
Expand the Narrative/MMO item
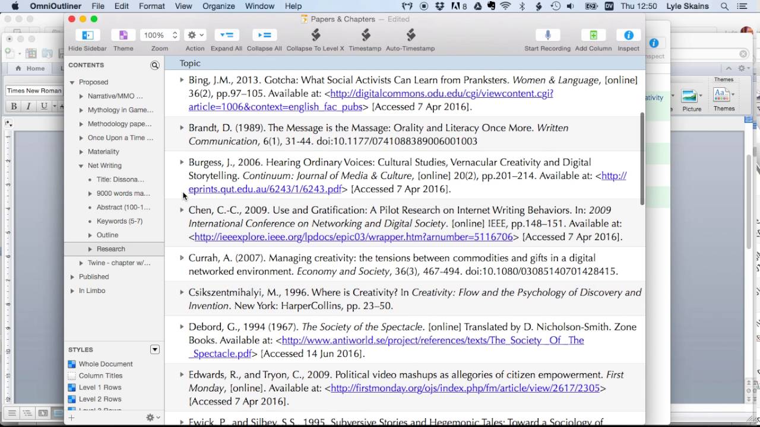coord(81,96)
